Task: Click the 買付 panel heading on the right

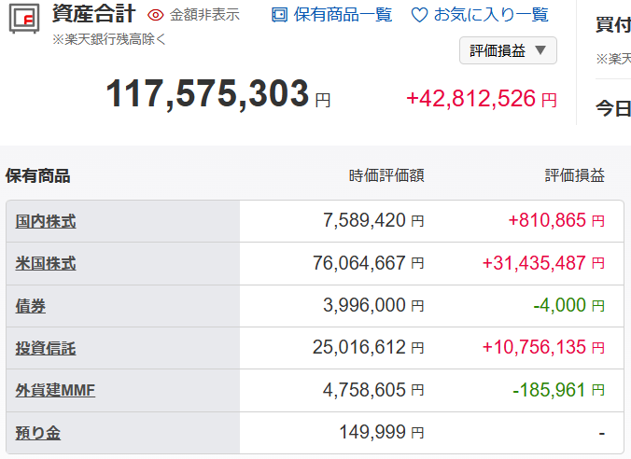Action: click(613, 25)
